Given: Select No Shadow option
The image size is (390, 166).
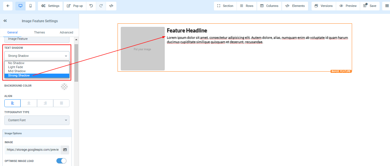Looking at the screenshot, I should [x=16, y=63].
